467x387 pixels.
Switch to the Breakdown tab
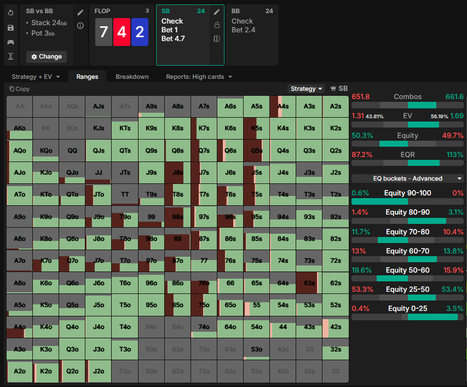tap(132, 77)
